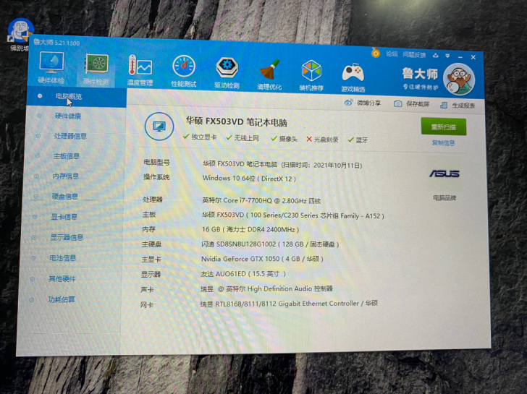Screen dimensions: 527x394
Task: Click the Core i7-7700HQ processor value
Action: tap(261, 200)
